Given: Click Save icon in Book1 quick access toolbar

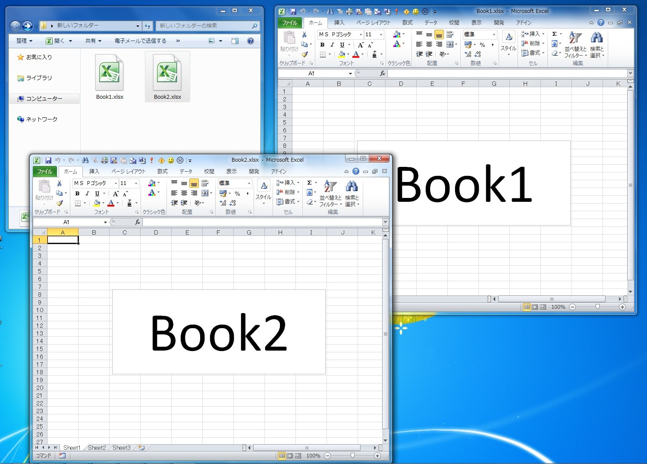Looking at the screenshot, I should coord(293,12).
